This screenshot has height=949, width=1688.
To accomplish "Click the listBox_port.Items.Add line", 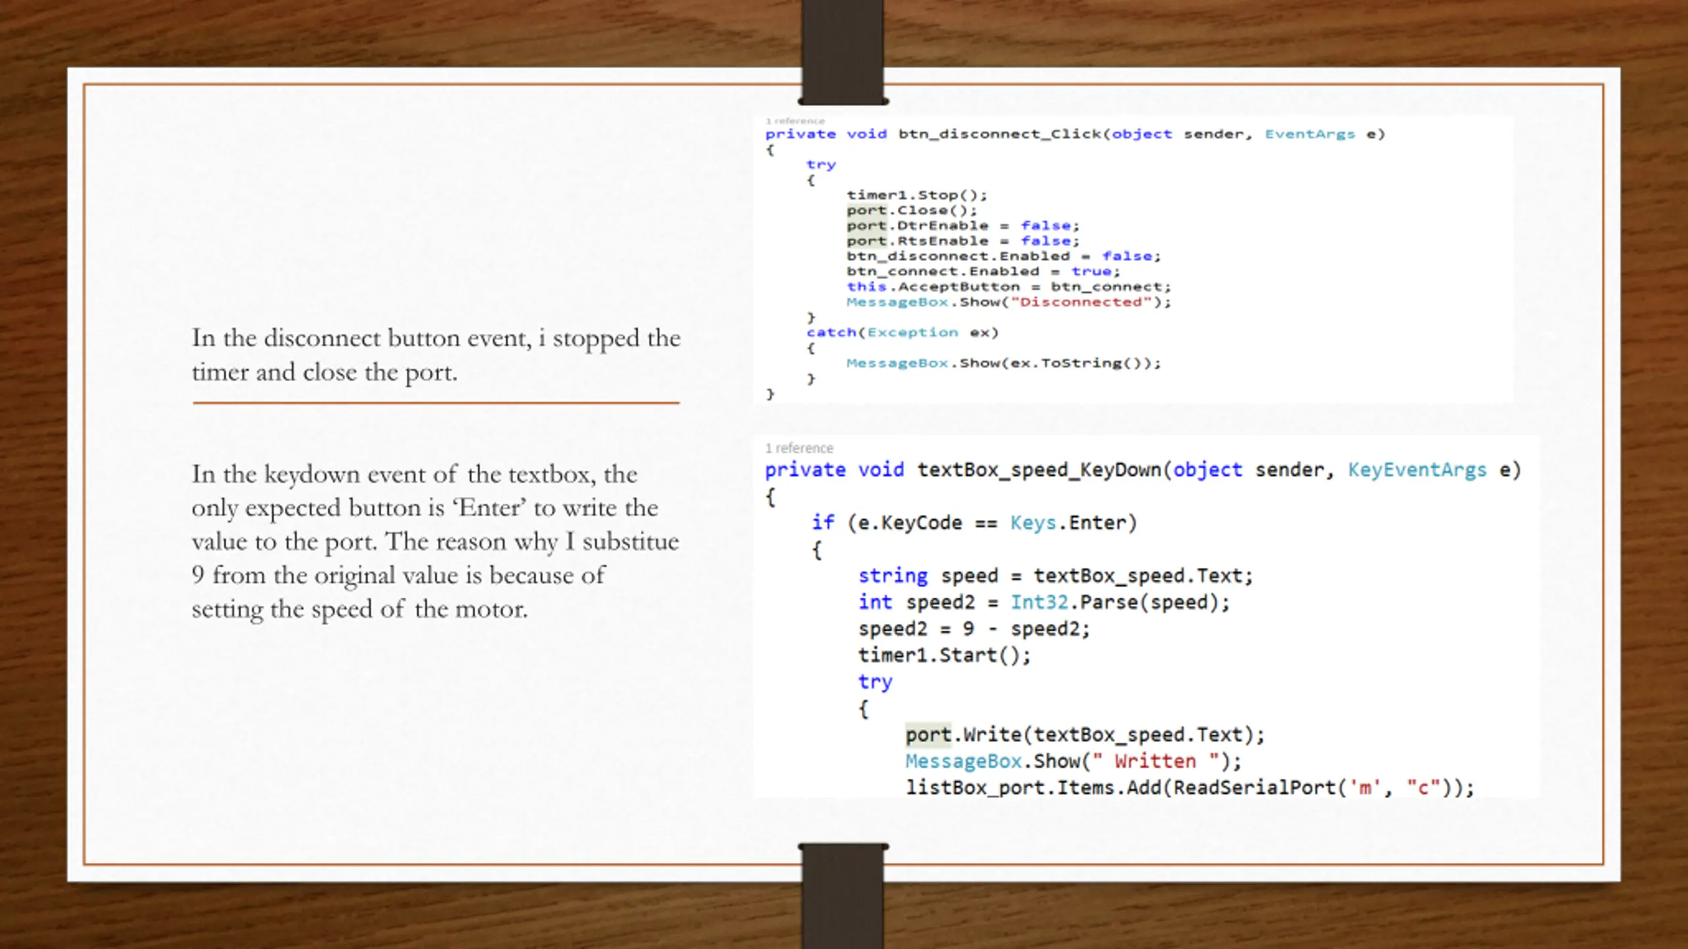I will tap(1190, 788).
